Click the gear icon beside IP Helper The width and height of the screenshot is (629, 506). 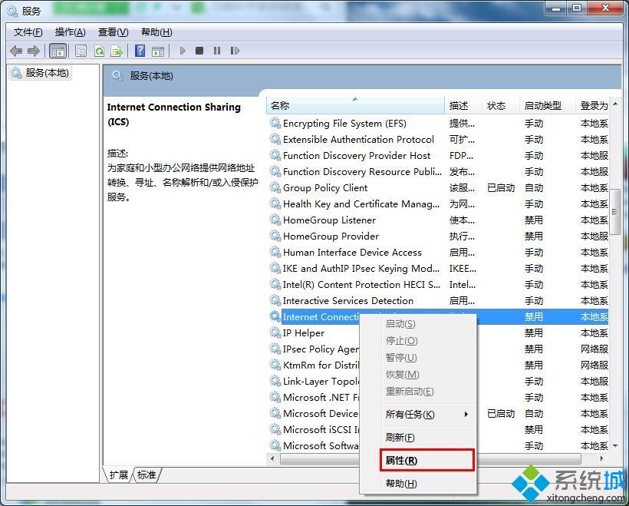[x=275, y=332]
